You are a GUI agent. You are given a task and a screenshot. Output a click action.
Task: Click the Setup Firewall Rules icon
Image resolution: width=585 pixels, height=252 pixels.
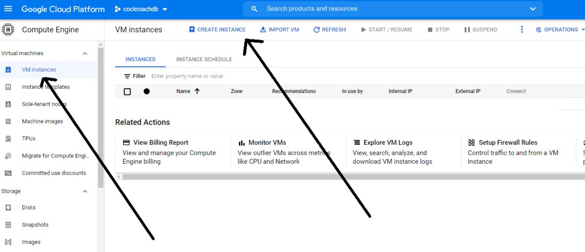point(471,143)
